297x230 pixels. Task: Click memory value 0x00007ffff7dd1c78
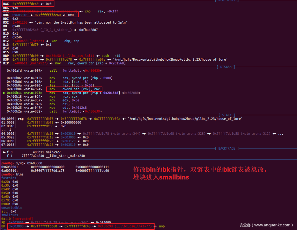[48, 171]
